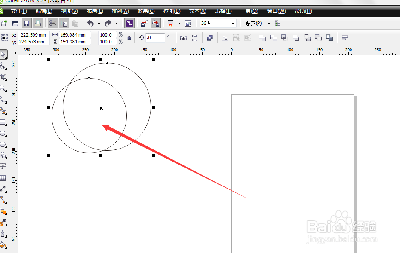Open the 36% zoom level dropdown
Screen dimensions: 400x253
[233, 24]
